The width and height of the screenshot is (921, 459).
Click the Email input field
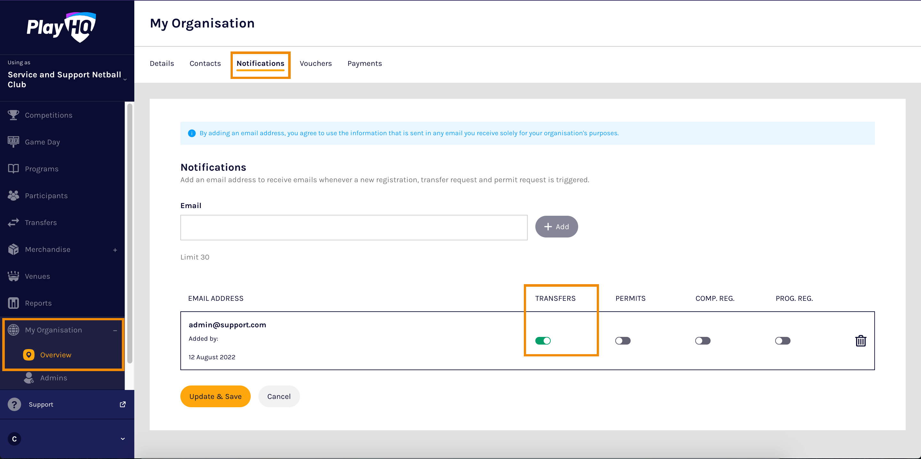click(354, 227)
